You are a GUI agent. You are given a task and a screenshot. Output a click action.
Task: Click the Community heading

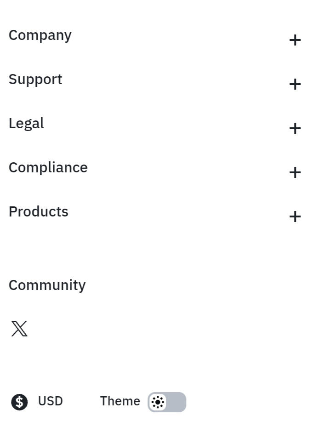coord(47,286)
